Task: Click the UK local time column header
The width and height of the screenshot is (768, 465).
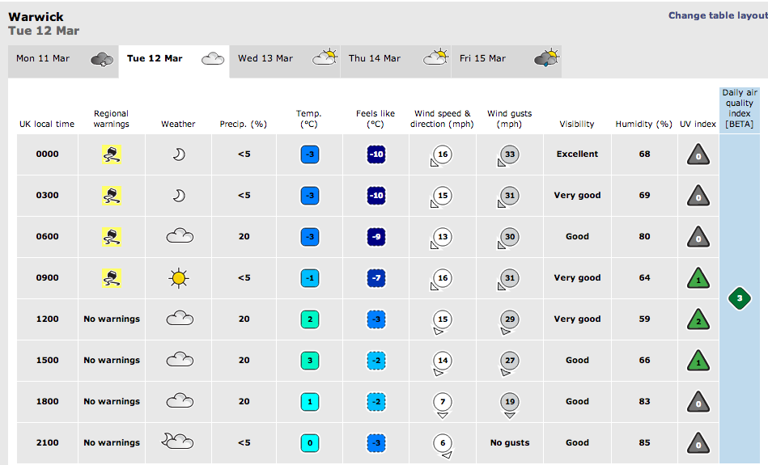Action: 47,124
